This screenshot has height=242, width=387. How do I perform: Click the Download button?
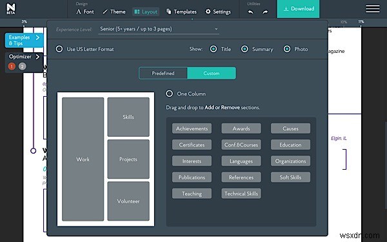(298, 9)
